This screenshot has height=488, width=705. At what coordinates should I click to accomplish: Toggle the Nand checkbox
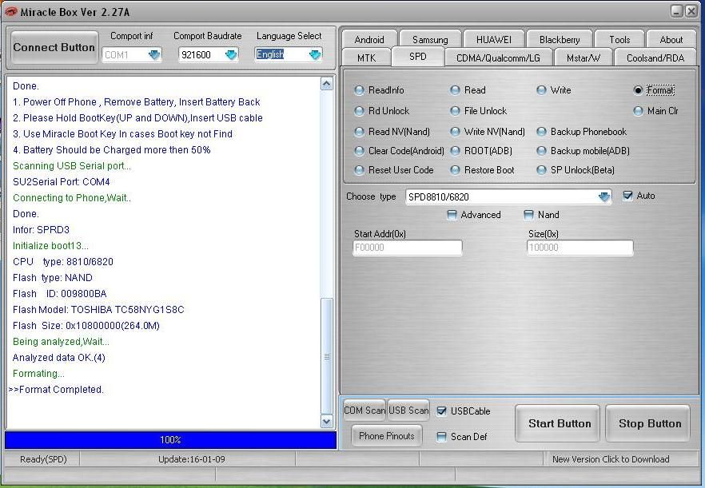529,215
